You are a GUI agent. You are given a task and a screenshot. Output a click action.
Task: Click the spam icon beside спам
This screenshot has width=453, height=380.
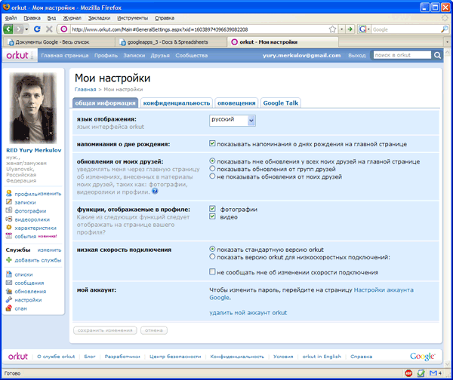[9, 308]
